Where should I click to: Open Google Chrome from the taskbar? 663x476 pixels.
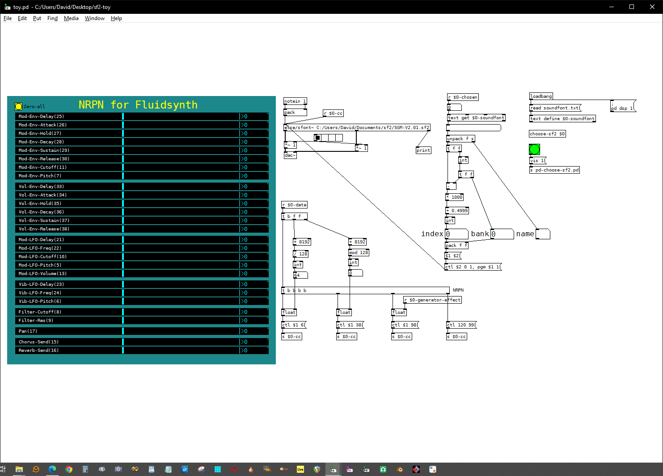pyautogui.click(x=69, y=469)
